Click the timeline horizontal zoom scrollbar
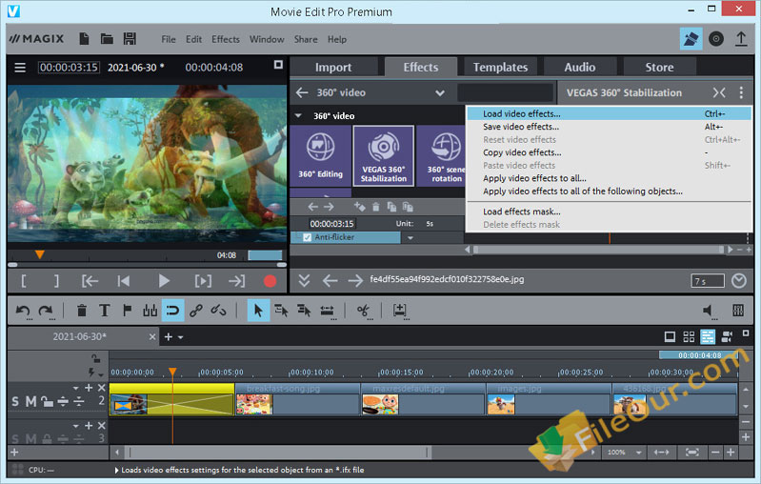 pos(279,453)
